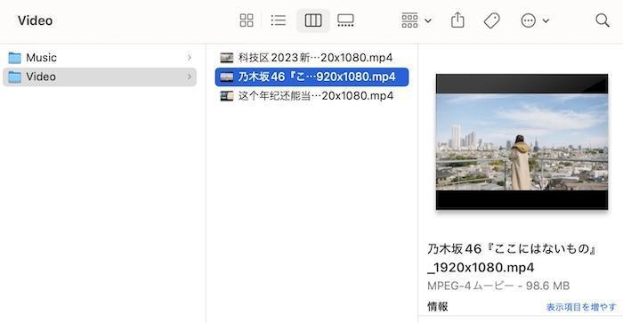Open the Tags editor icon
623x323 pixels.
(491, 20)
